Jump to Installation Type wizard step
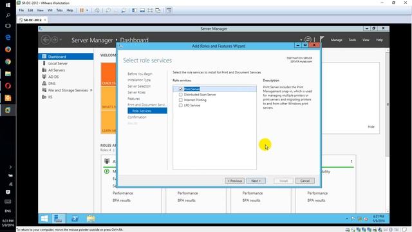Image resolution: width=412 pixels, height=232 pixels. [139, 80]
